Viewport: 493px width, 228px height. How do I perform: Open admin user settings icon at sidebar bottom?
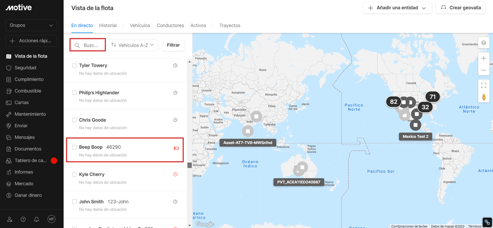pos(10,219)
